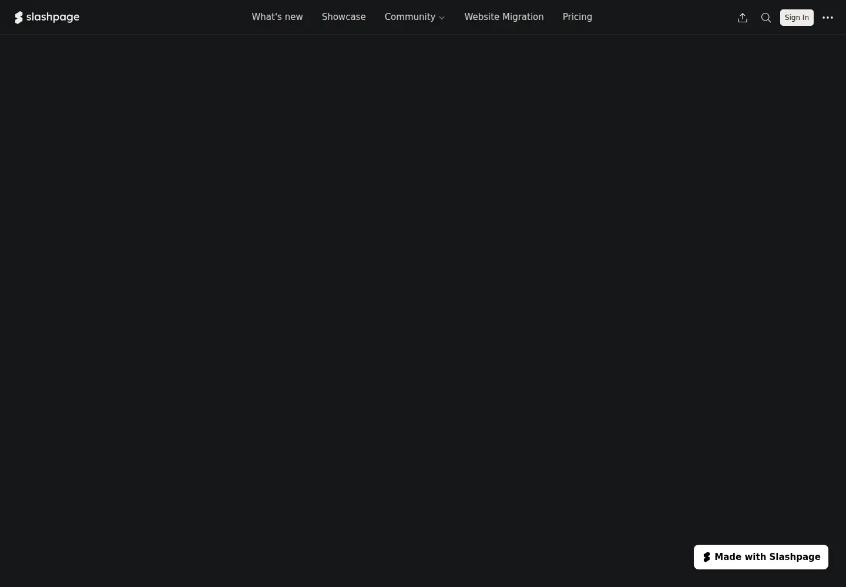Image resolution: width=846 pixels, height=587 pixels.
Task: Expand the Community dropdown
Action: coord(415,17)
